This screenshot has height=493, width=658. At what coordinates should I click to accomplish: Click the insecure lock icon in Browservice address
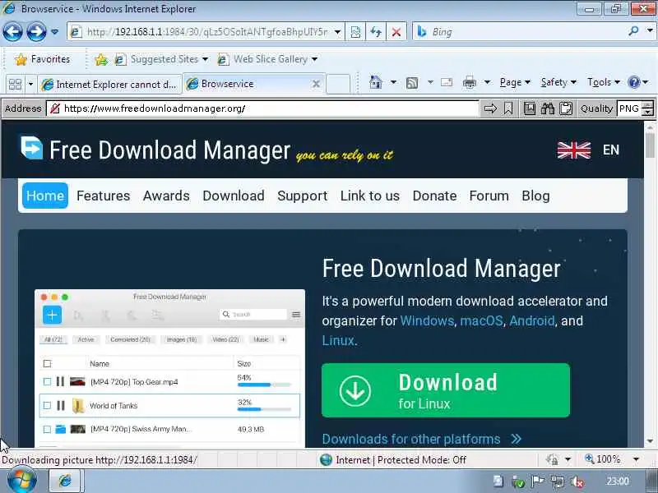pyautogui.click(x=54, y=108)
